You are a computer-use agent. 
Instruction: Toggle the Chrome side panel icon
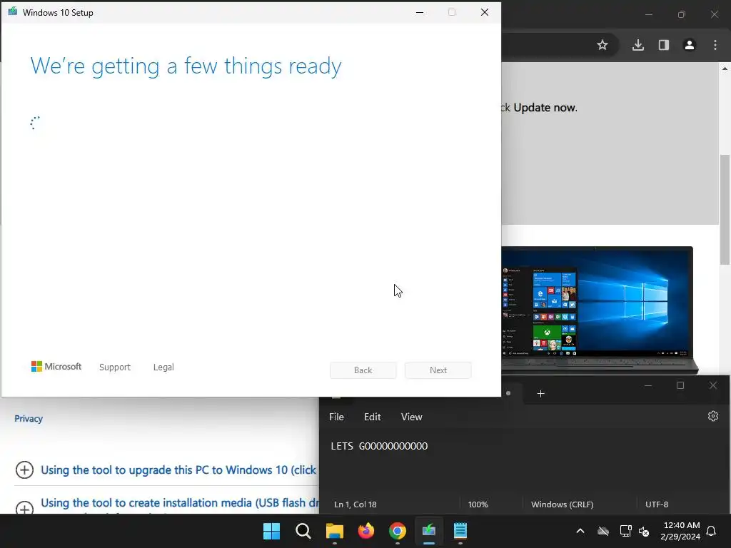(x=664, y=45)
